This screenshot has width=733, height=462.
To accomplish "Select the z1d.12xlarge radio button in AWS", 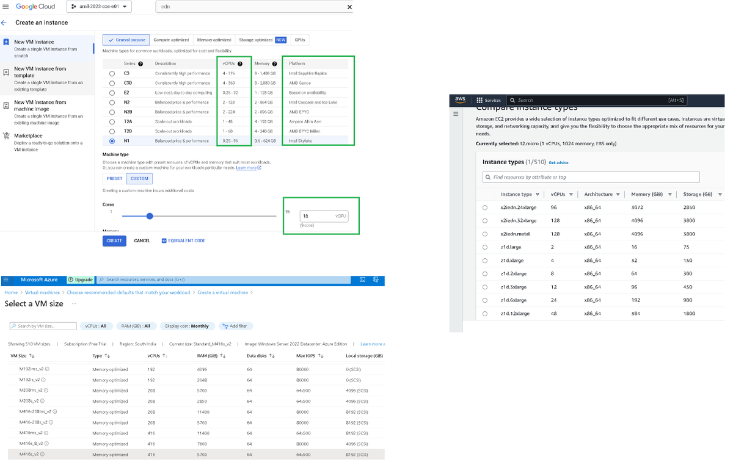I will [485, 314].
